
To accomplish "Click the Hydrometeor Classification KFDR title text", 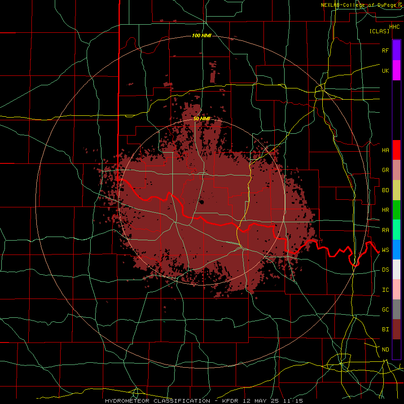I will [204, 401].
